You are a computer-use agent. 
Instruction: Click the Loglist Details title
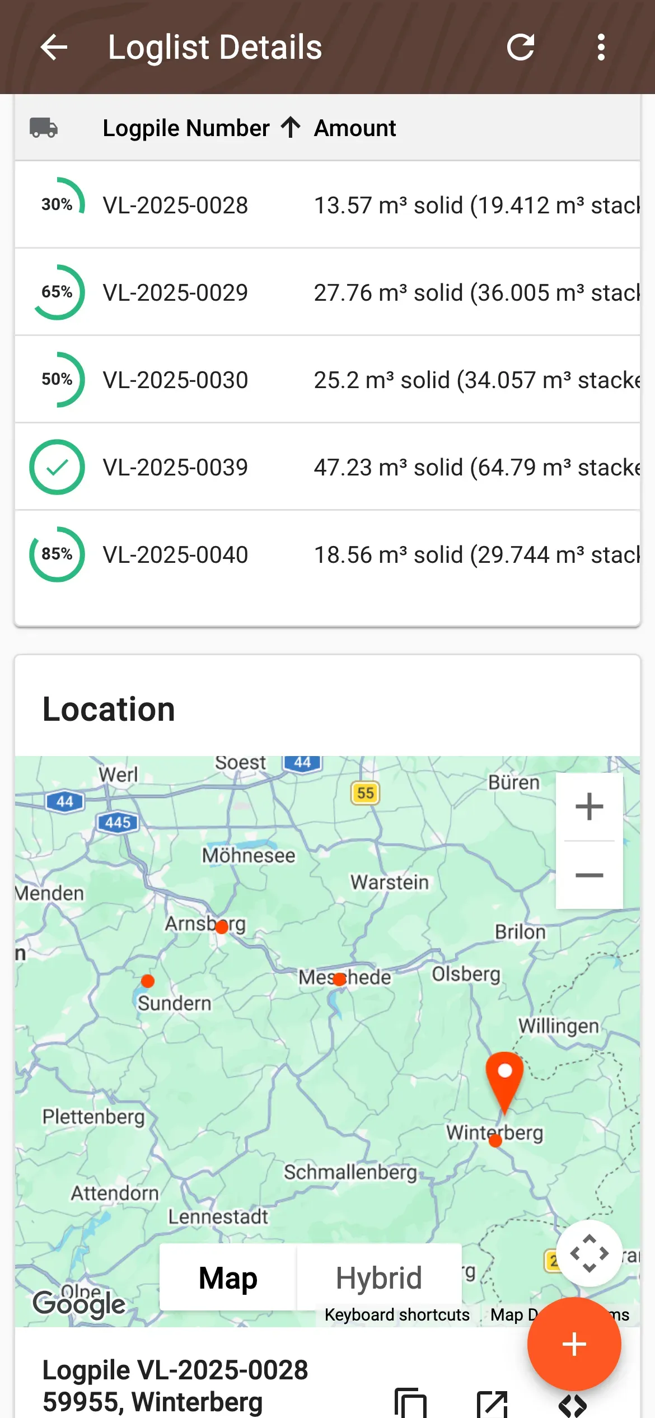click(x=215, y=47)
